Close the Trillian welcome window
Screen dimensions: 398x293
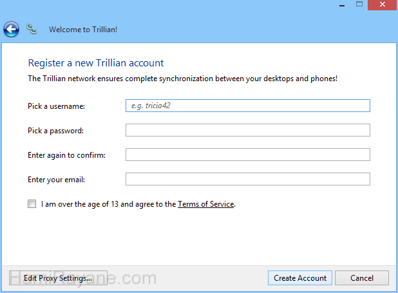(383, 5)
